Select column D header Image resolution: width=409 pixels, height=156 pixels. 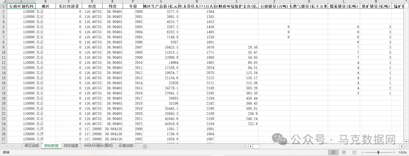92,2
